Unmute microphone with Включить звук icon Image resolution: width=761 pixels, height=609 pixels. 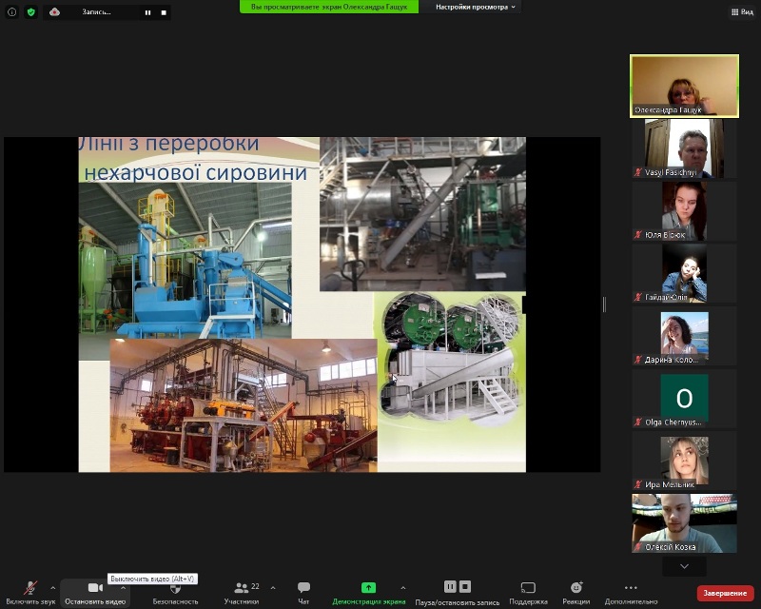(x=29, y=588)
